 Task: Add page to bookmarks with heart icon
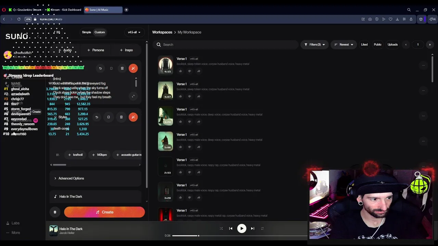390,19
